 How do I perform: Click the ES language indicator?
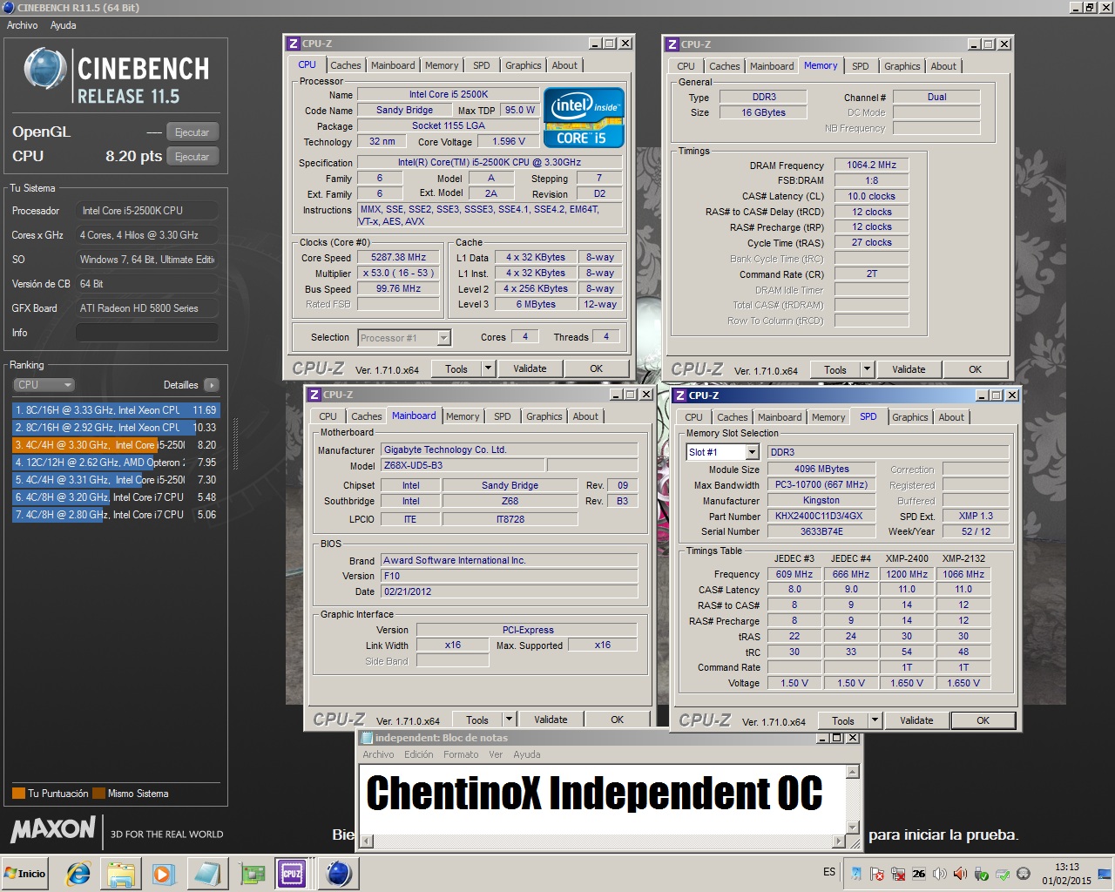point(829,872)
